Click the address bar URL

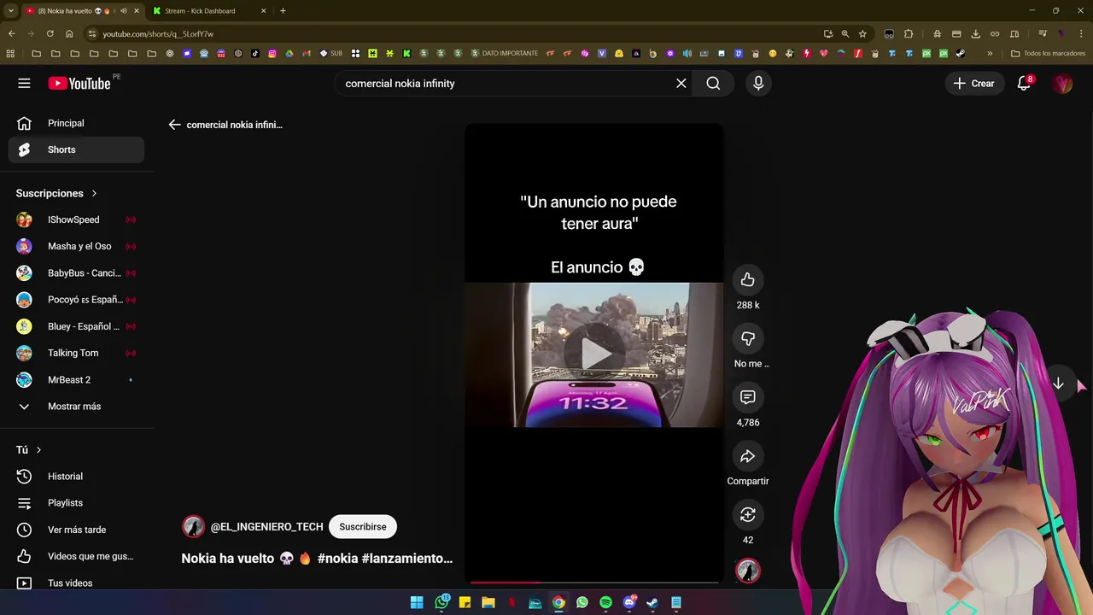[x=158, y=34]
